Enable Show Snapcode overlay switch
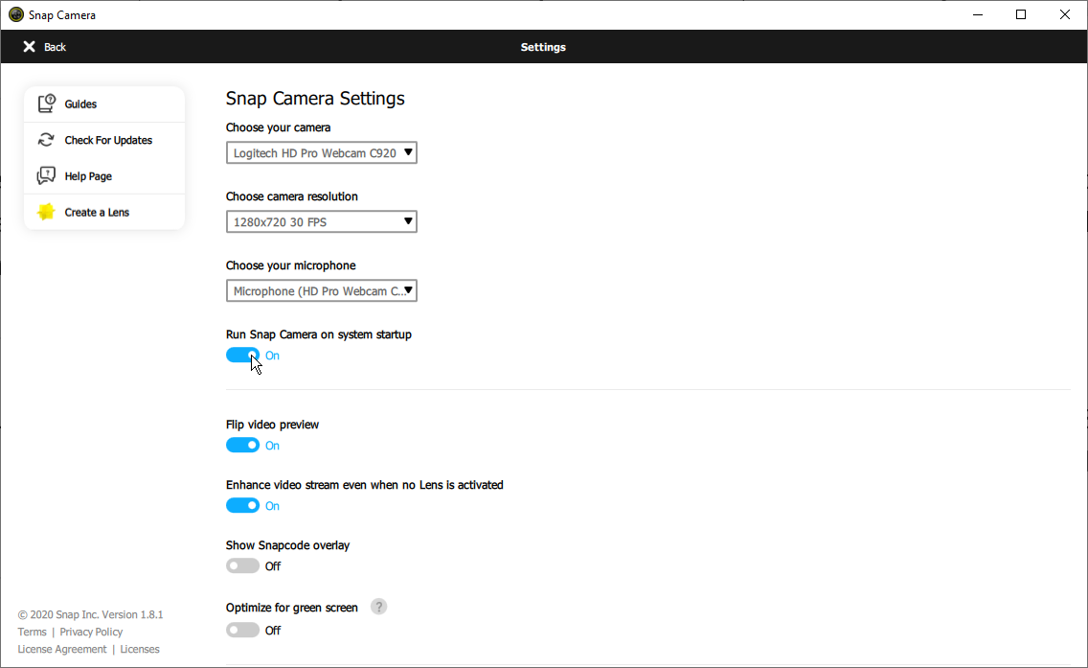 pos(242,566)
